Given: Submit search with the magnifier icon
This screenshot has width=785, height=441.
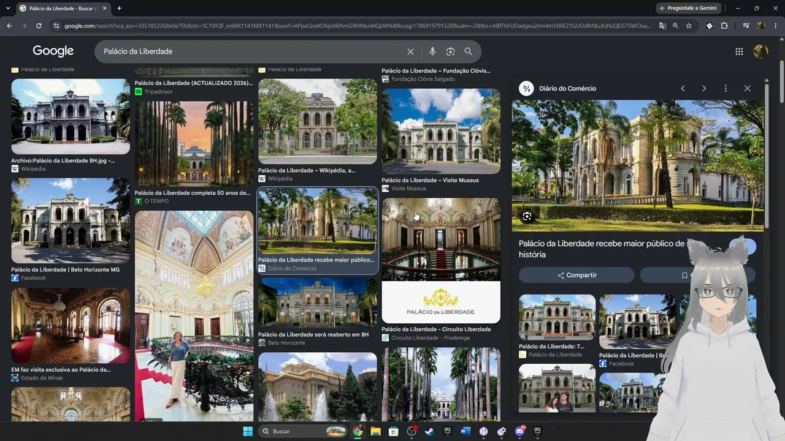Looking at the screenshot, I should click(x=469, y=51).
